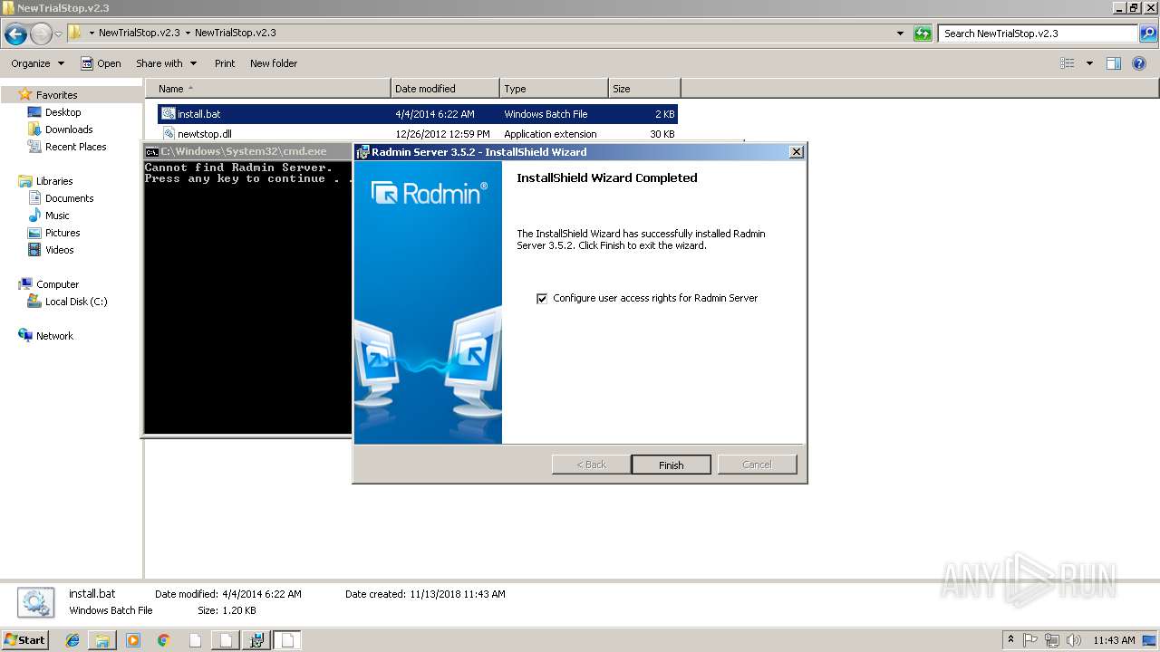This screenshot has width=1160, height=652.
Task: Click the folder icon in the address bar
Action: [x=75, y=33]
